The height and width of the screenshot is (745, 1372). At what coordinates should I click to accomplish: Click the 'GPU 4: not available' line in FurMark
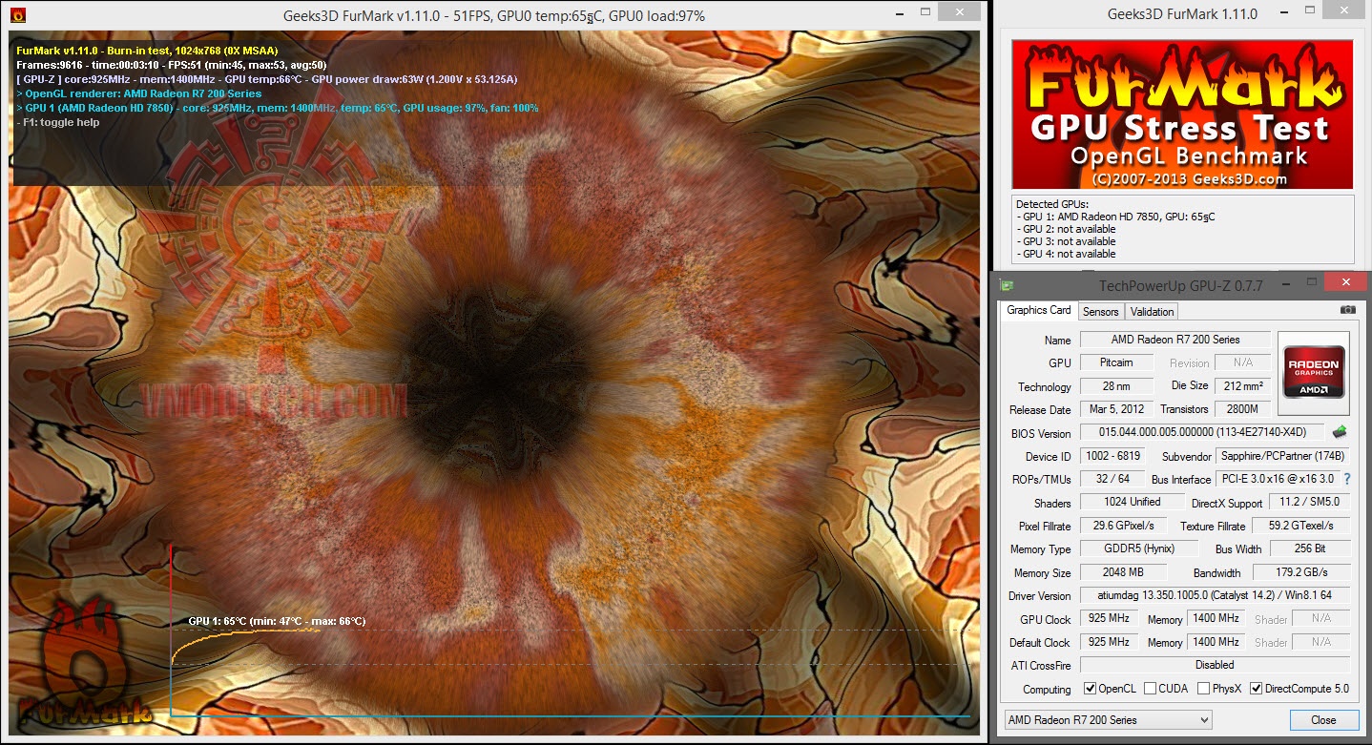pos(1066,254)
